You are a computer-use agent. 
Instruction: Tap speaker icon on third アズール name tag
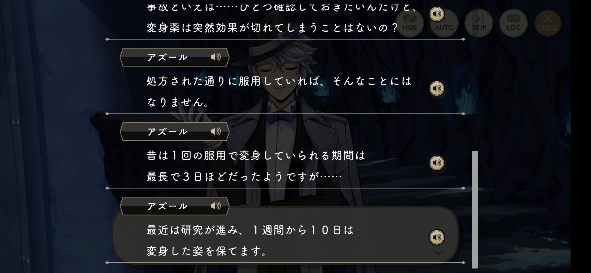215,206
